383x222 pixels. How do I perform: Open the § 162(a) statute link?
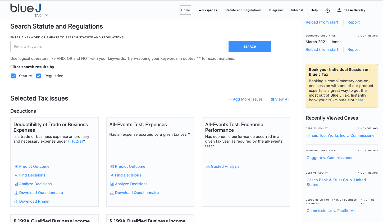(x=76, y=141)
